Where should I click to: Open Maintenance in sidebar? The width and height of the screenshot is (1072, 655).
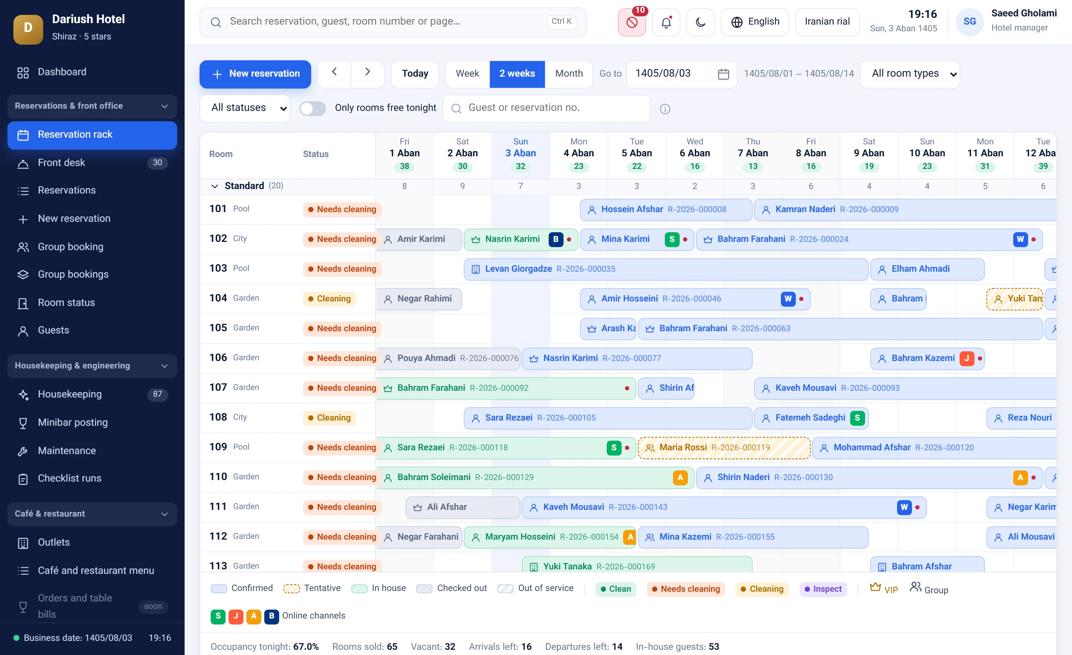(x=92, y=451)
